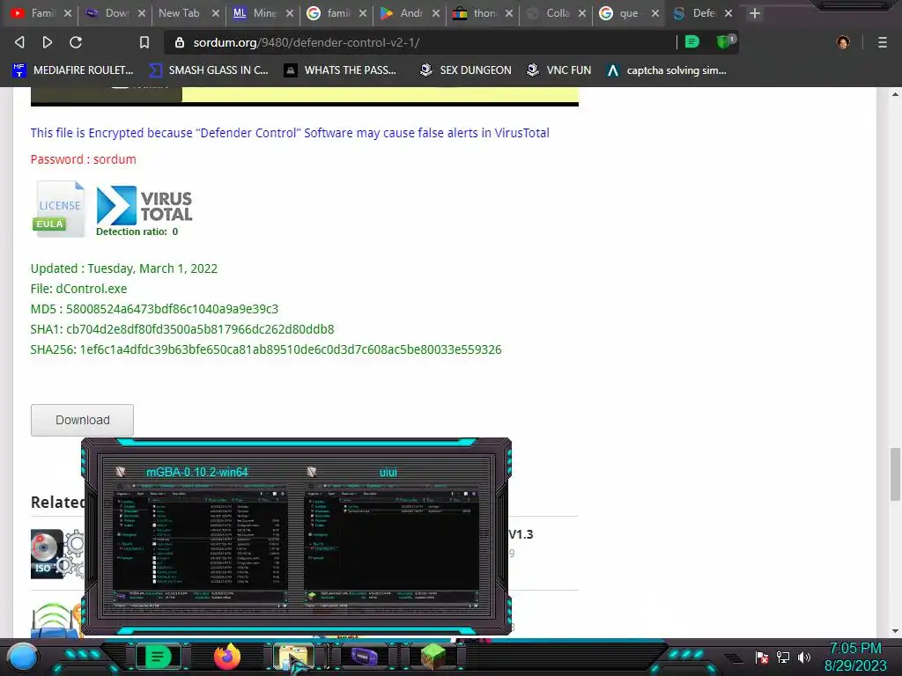The image size is (902, 676).
Task: Open the mGBA emulator taskbar icon
Action: pyautogui.click(x=364, y=657)
